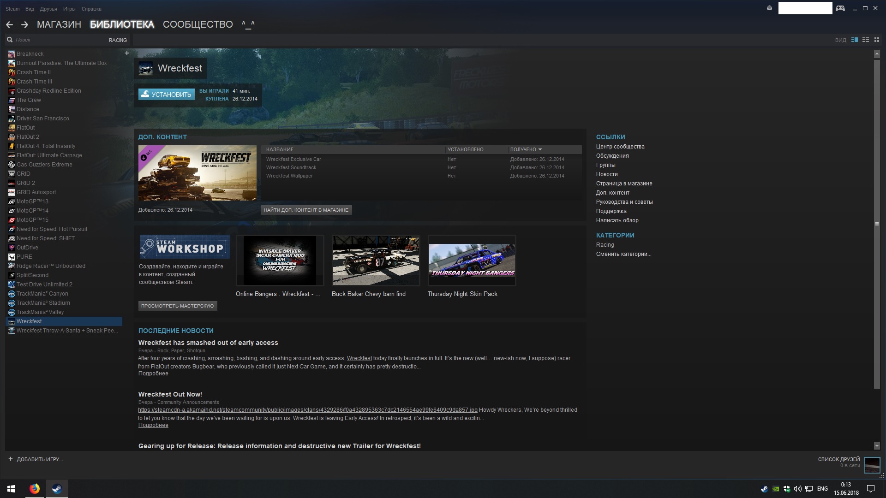Image resolution: width=886 pixels, height=498 pixels.
Task: Open the ^_^ profile tab
Action: point(248,24)
